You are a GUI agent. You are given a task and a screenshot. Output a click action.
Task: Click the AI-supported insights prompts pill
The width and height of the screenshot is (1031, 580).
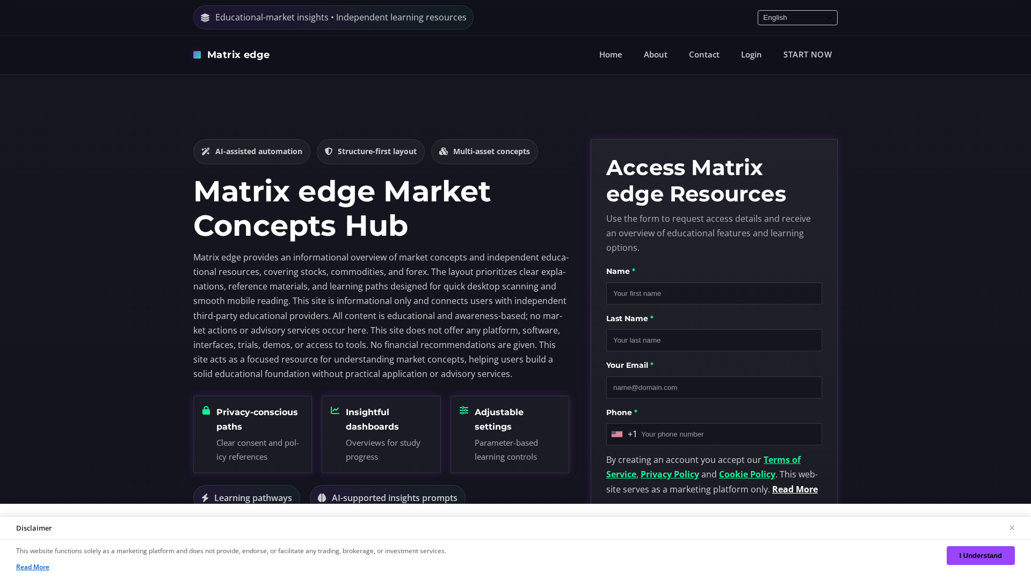coord(388,498)
